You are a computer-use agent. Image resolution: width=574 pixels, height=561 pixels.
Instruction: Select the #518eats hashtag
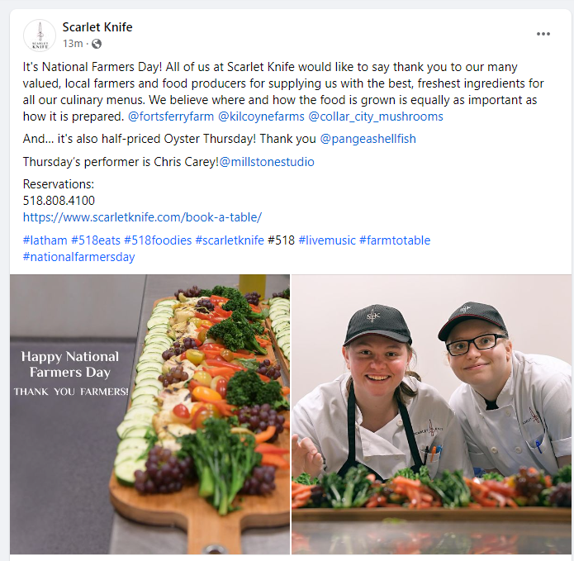[96, 240]
